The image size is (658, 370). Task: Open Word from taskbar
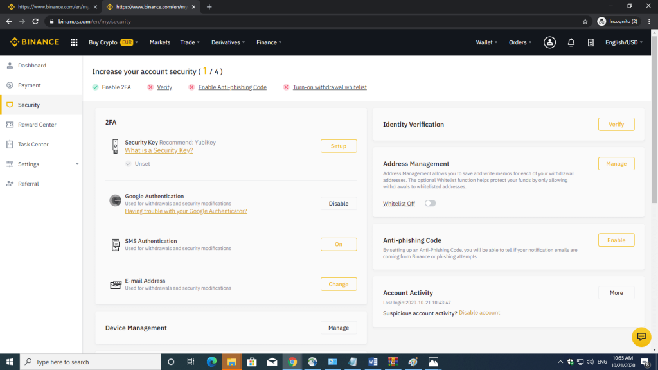click(x=373, y=362)
